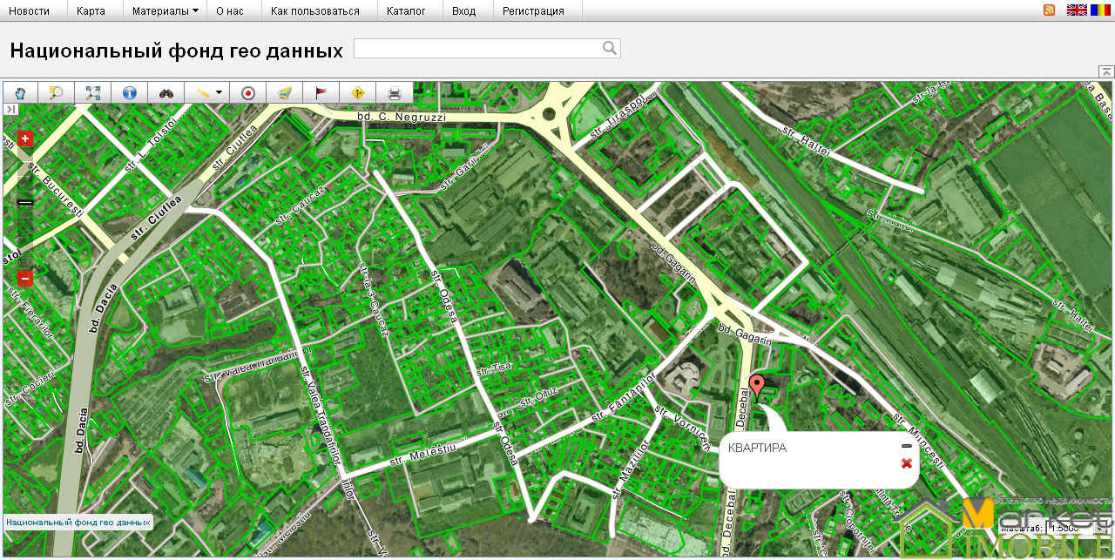Open the RSS feed icon

point(1050,10)
